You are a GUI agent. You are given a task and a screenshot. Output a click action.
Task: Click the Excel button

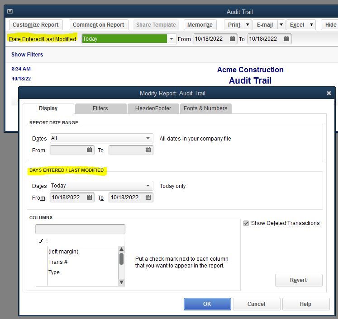point(297,25)
